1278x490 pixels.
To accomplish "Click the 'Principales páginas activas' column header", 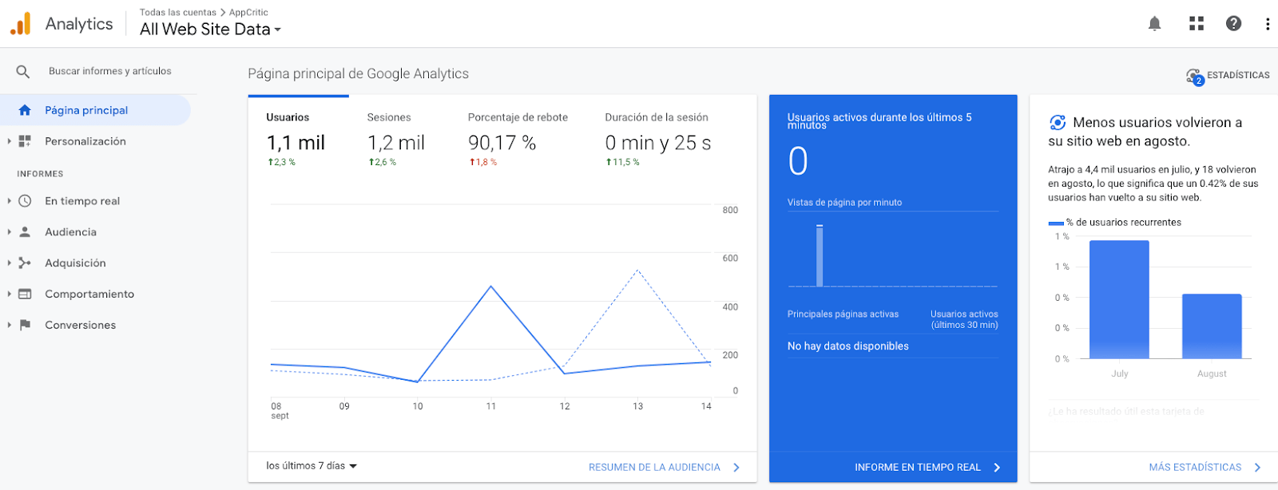I will point(843,314).
